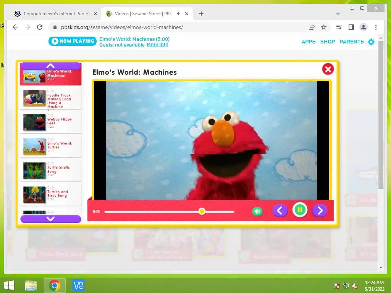
Task: Open VNC app in taskbar
Action: 78,285
